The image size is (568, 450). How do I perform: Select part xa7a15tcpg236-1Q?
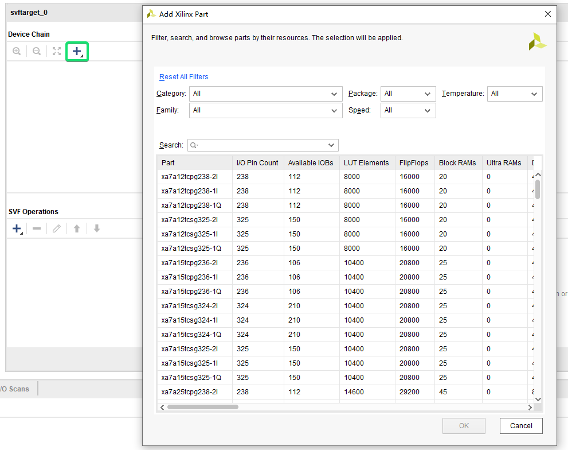(x=345, y=292)
